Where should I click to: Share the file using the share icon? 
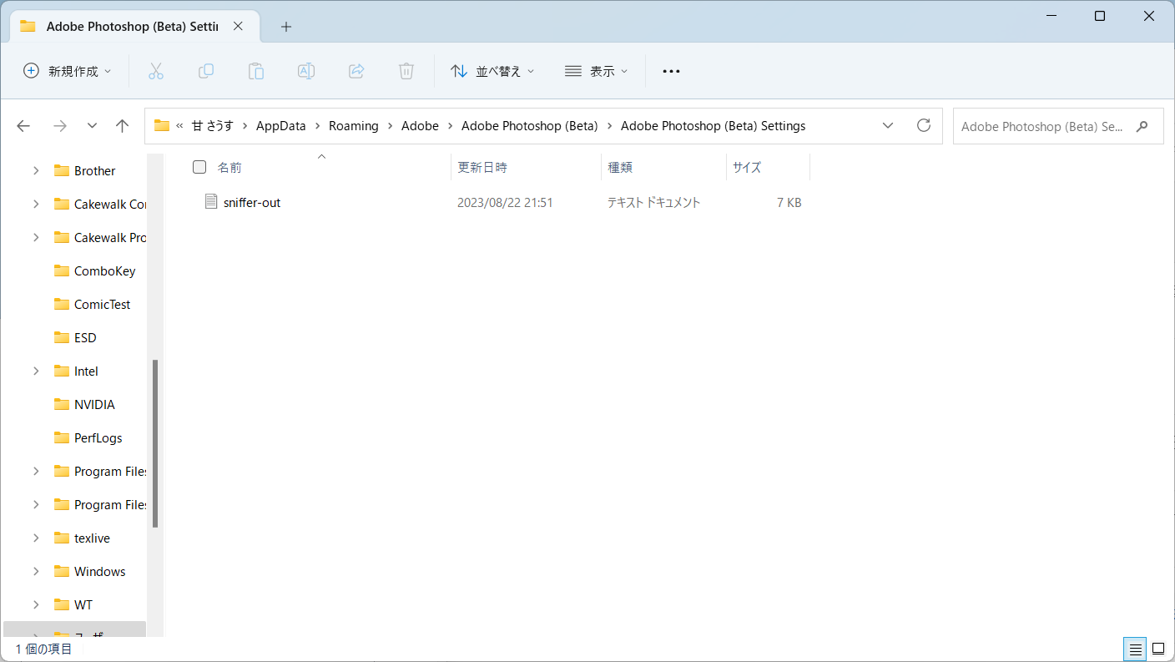click(356, 71)
